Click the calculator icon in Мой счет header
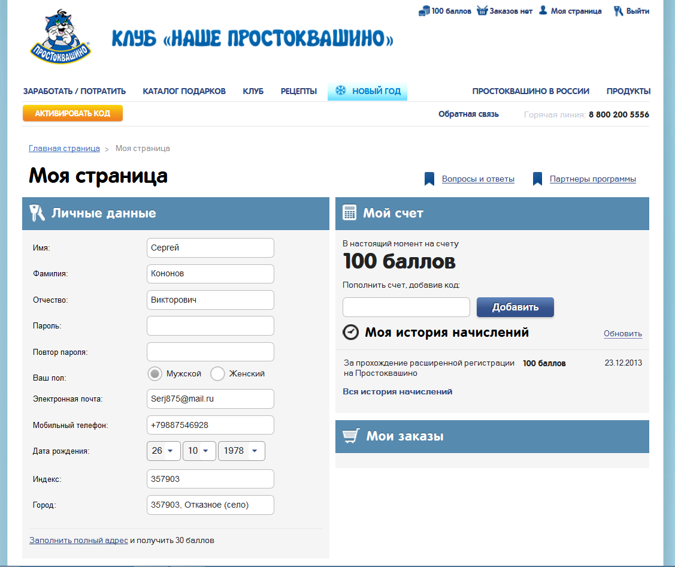675x567 pixels. [x=349, y=213]
